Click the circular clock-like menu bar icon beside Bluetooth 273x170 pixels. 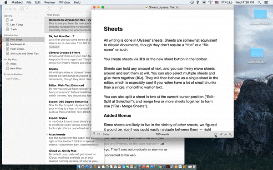192,2
